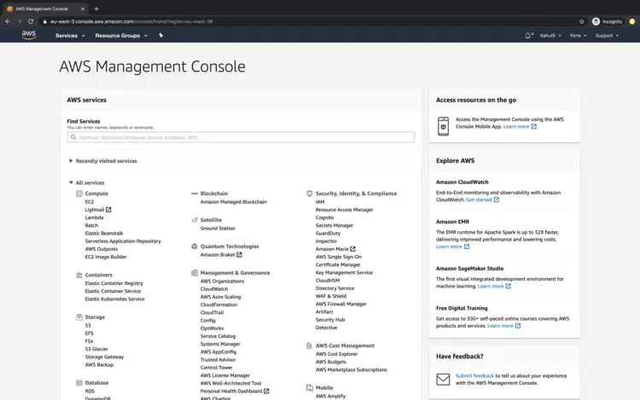The height and width of the screenshot is (400, 640).
Task: Click the Security shield category icon
Action: 310,194
